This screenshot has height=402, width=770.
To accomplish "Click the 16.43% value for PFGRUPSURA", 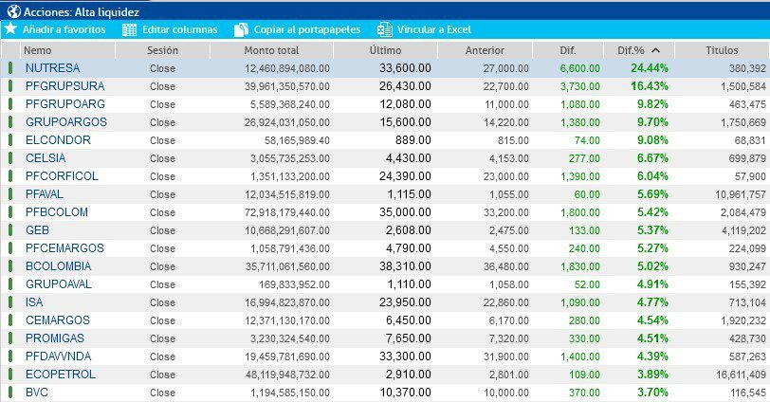I will coord(650,86).
